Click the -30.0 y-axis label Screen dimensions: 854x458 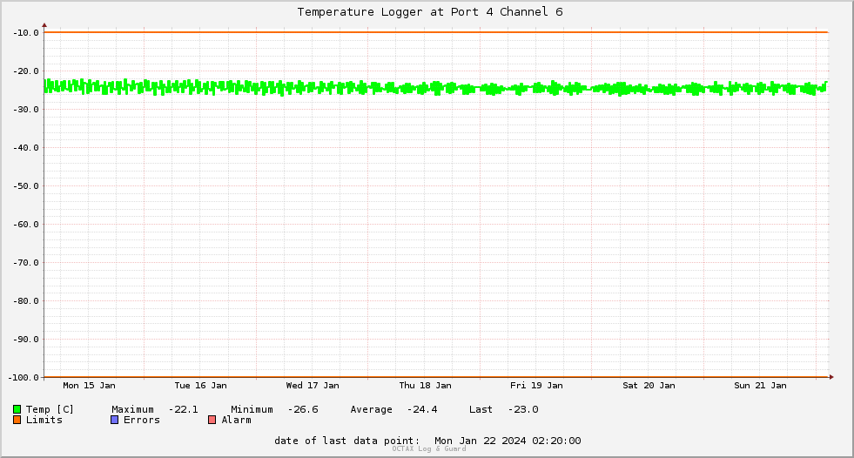(26, 110)
